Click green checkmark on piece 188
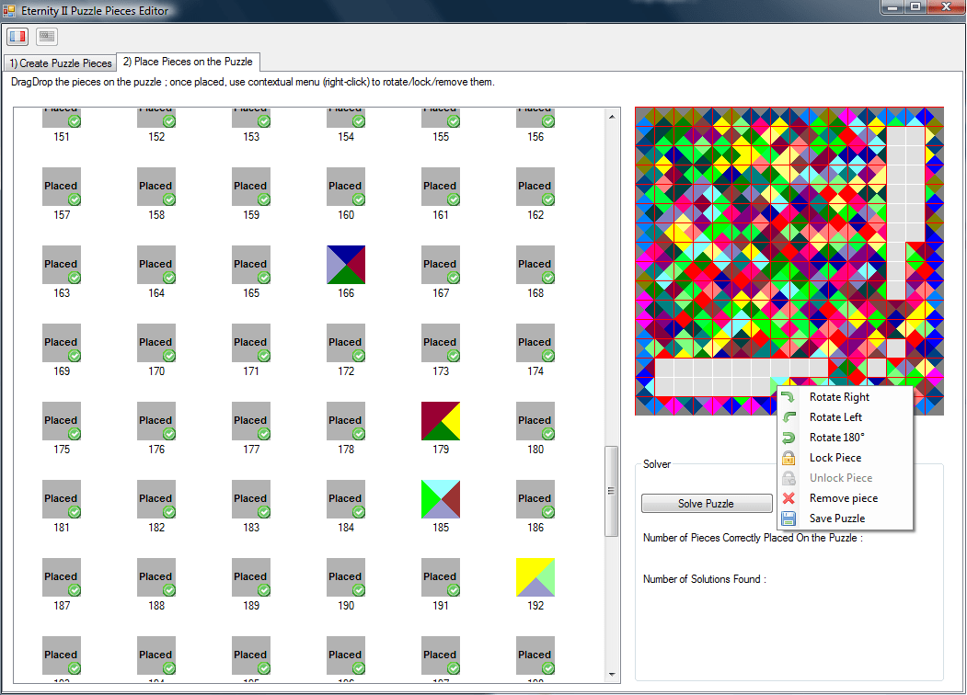This screenshot has width=967, height=695. tap(169, 590)
